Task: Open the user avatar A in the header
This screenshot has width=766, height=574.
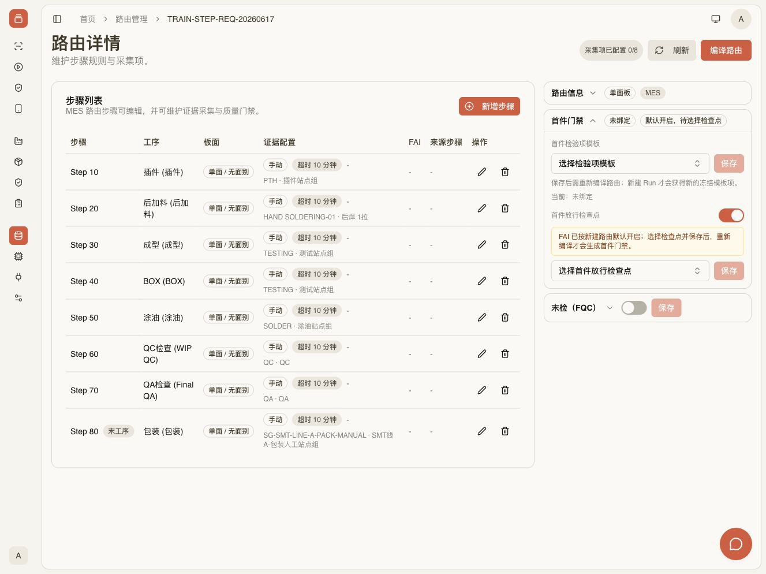Action: coord(741,19)
